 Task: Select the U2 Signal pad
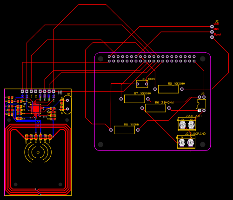coord(212,37)
